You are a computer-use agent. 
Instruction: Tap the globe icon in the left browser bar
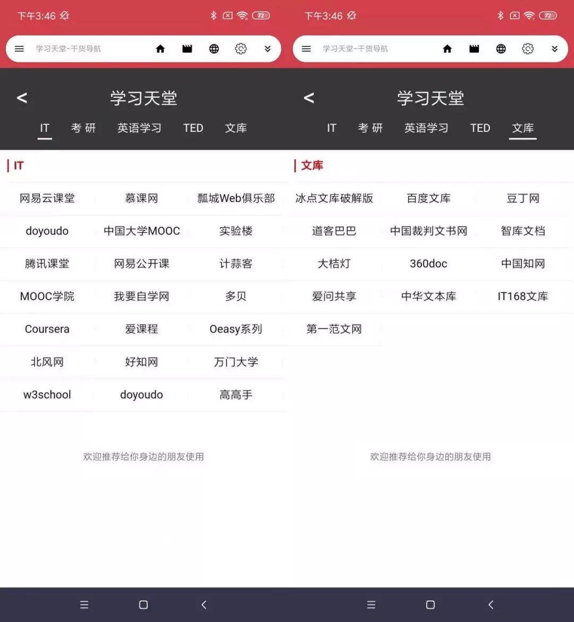214,49
